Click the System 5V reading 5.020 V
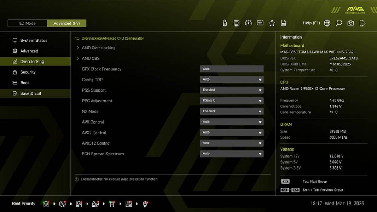The image size is (377, 212). click(x=335, y=162)
